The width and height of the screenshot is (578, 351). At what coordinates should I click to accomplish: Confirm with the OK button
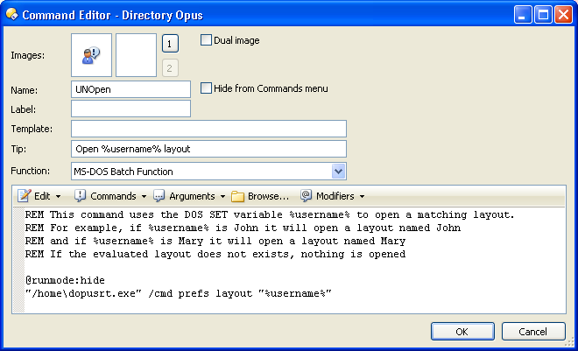point(462,332)
